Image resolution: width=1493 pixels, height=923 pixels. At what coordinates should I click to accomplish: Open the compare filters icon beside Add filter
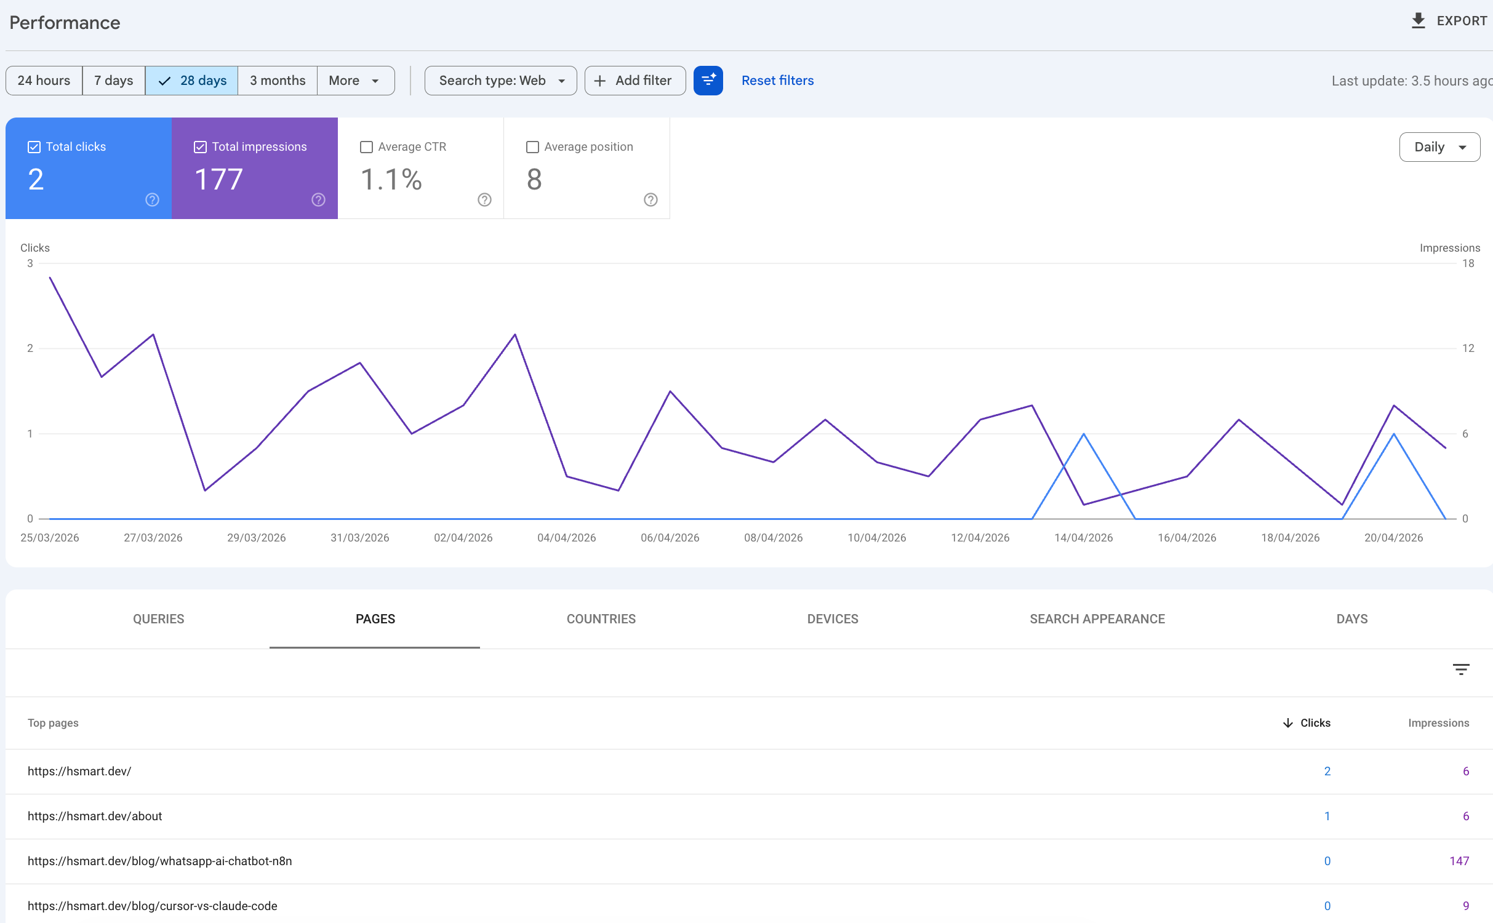(708, 80)
